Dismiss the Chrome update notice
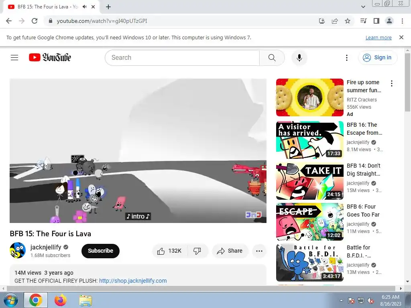This screenshot has height=308, width=411. 401,37
